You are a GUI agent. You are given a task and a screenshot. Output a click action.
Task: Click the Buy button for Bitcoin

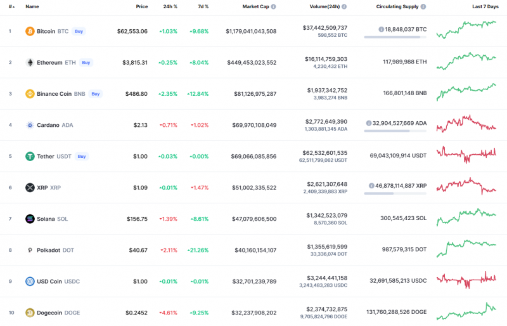click(79, 32)
